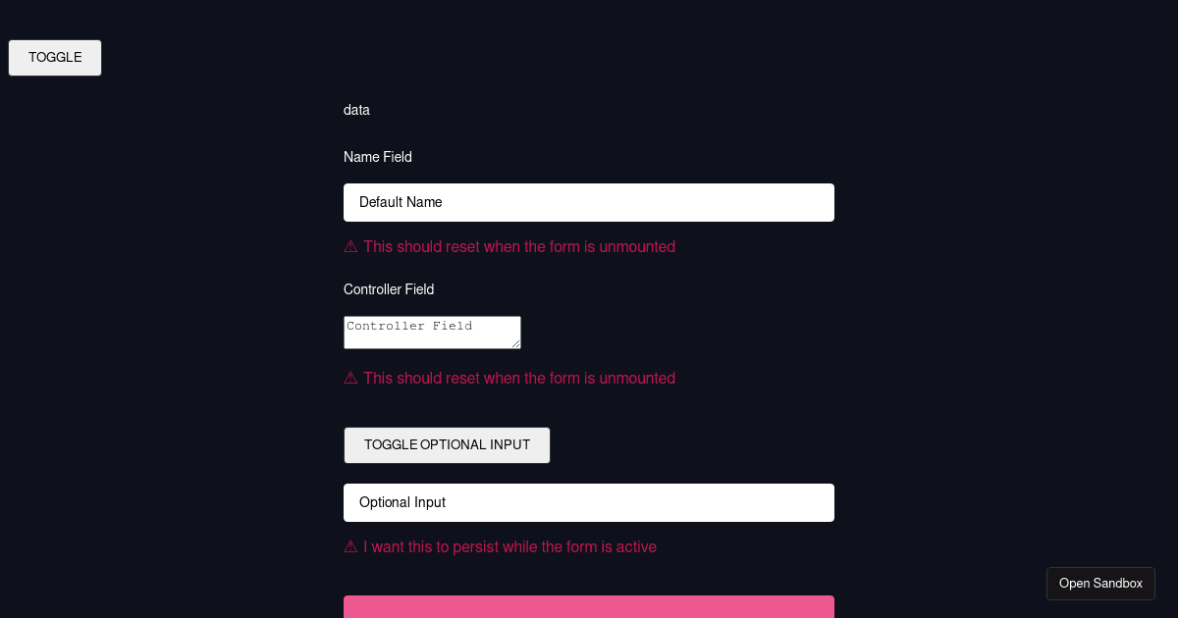Screen dimensions: 1178x618
Task: Open Sandbox via the bottom-right button
Action: [x=1100, y=583]
